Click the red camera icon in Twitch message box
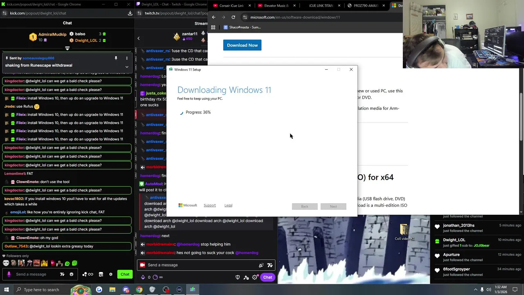Viewport: 524px width, 295px height. pyautogui.click(x=142, y=265)
